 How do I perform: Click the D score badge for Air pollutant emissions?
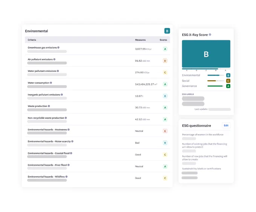point(165,61)
